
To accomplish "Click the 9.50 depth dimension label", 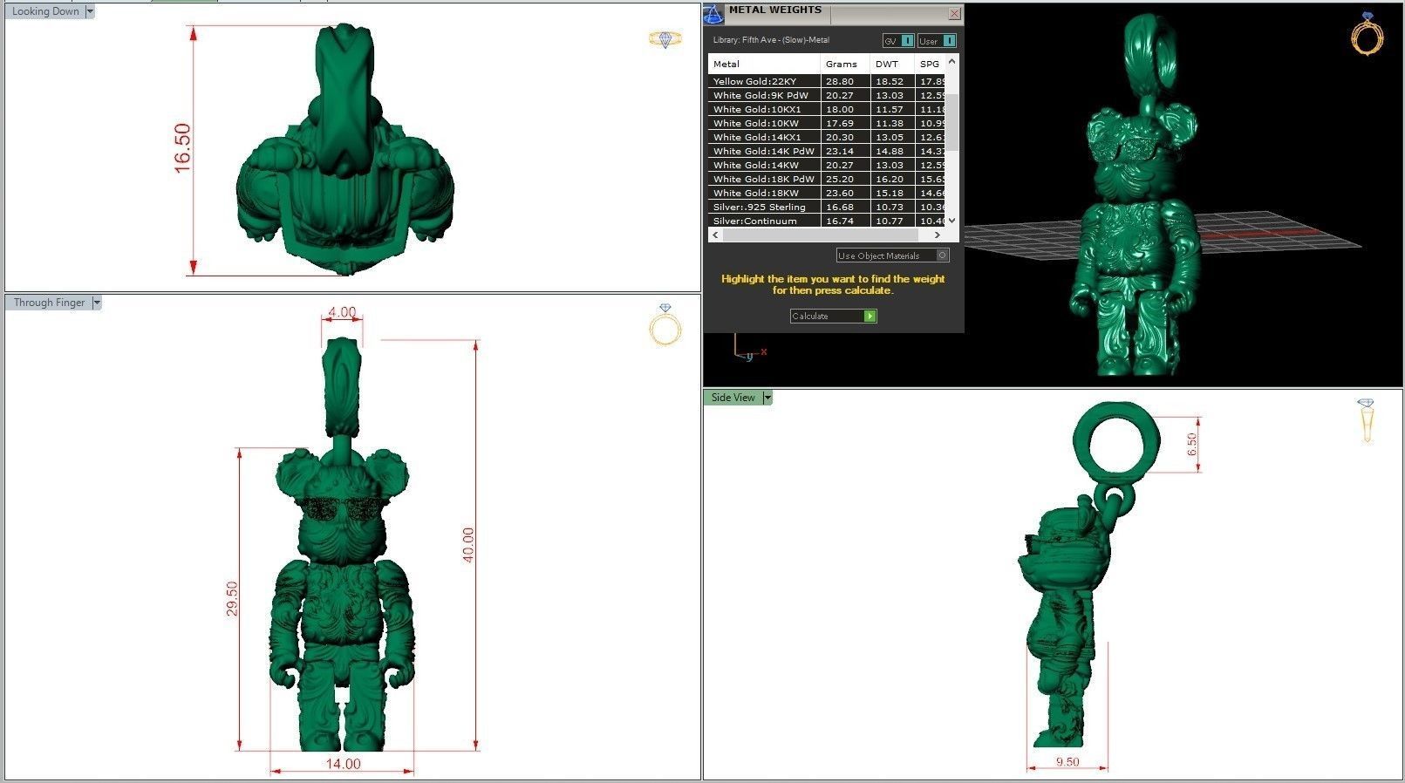I will point(1067,762).
